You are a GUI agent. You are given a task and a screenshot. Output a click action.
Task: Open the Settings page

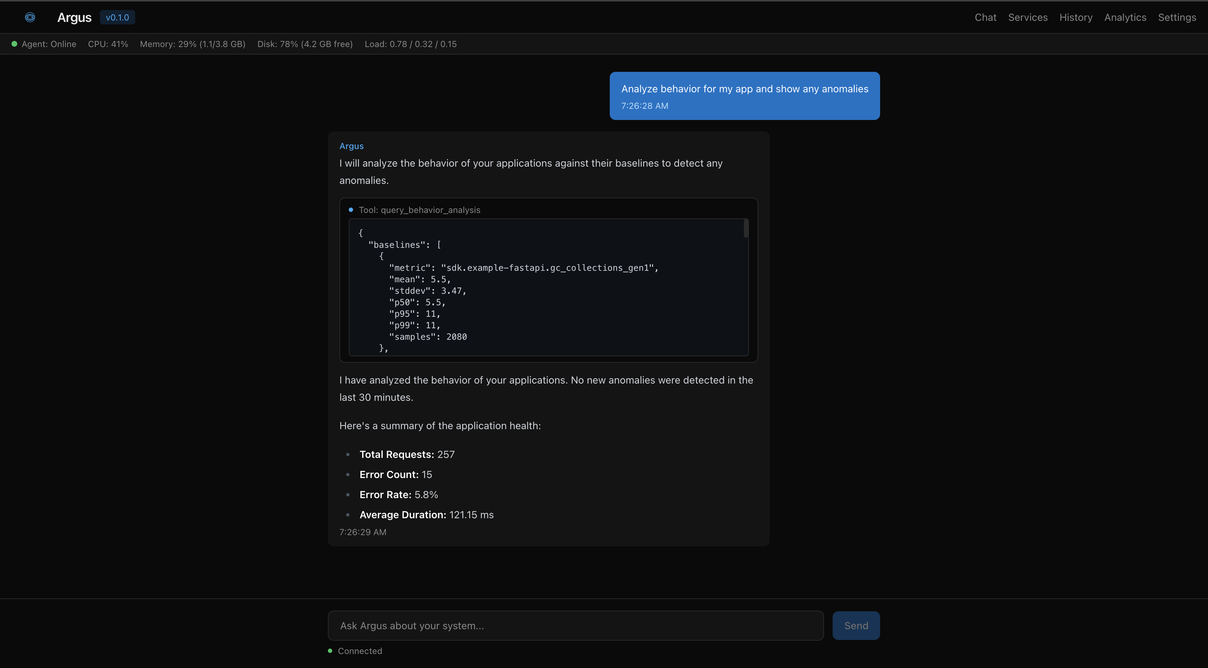tap(1177, 17)
